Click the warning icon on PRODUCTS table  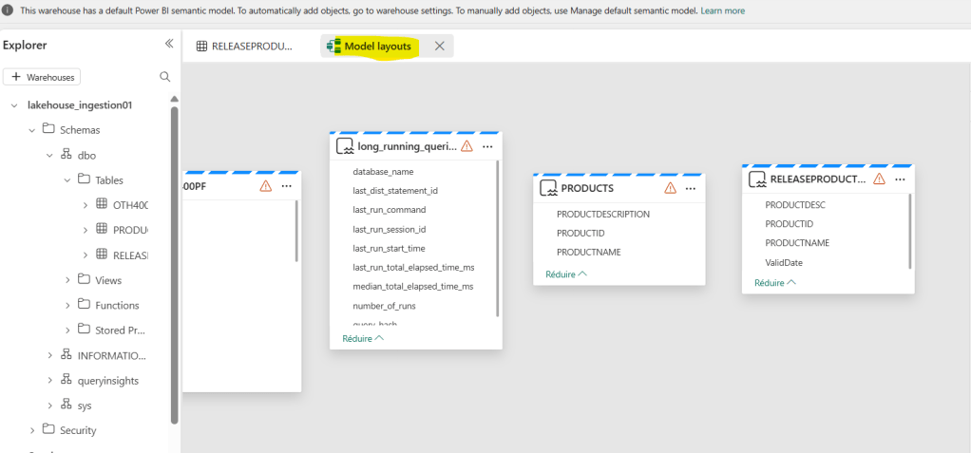coord(671,188)
